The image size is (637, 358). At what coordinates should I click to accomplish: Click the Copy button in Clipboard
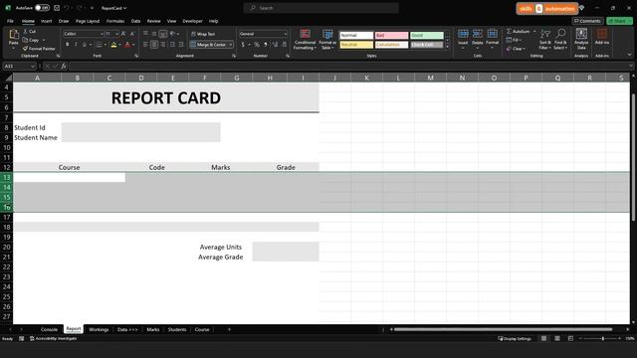click(31, 40)
